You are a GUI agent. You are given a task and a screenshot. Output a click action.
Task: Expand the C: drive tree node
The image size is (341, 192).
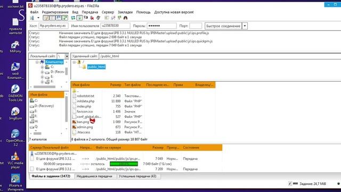(42, 67)
